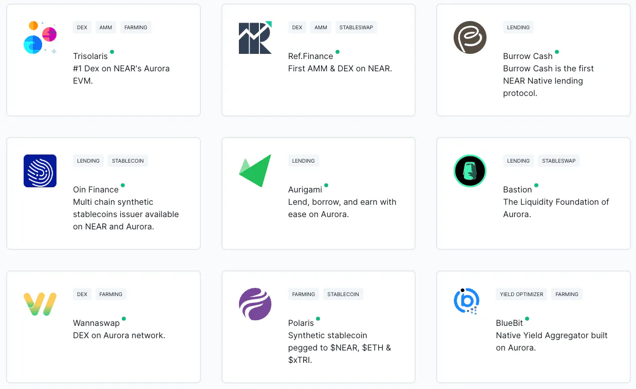Select the LENDING tag on Bastion card
The height and width of the screenshot is (389, 636).
point(518,161)
